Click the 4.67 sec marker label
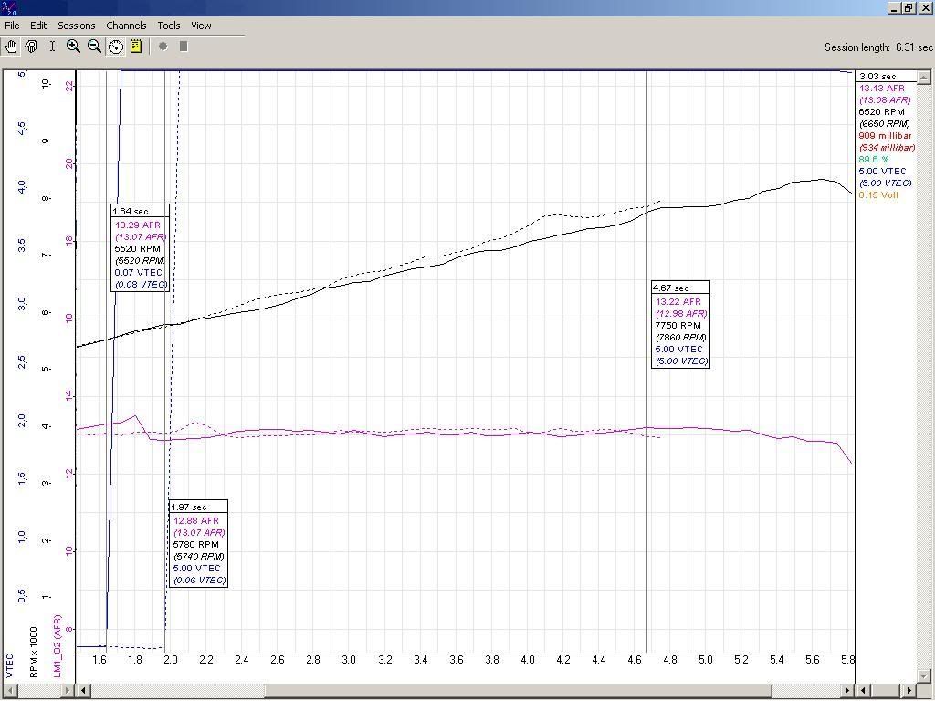 pyautogui.click(x=671, y=288)
